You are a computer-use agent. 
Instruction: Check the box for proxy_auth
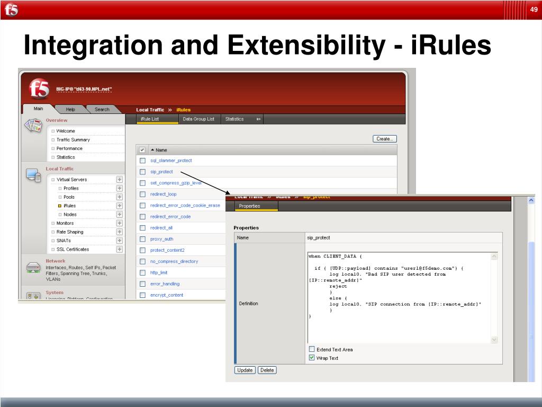pos(142,239)
